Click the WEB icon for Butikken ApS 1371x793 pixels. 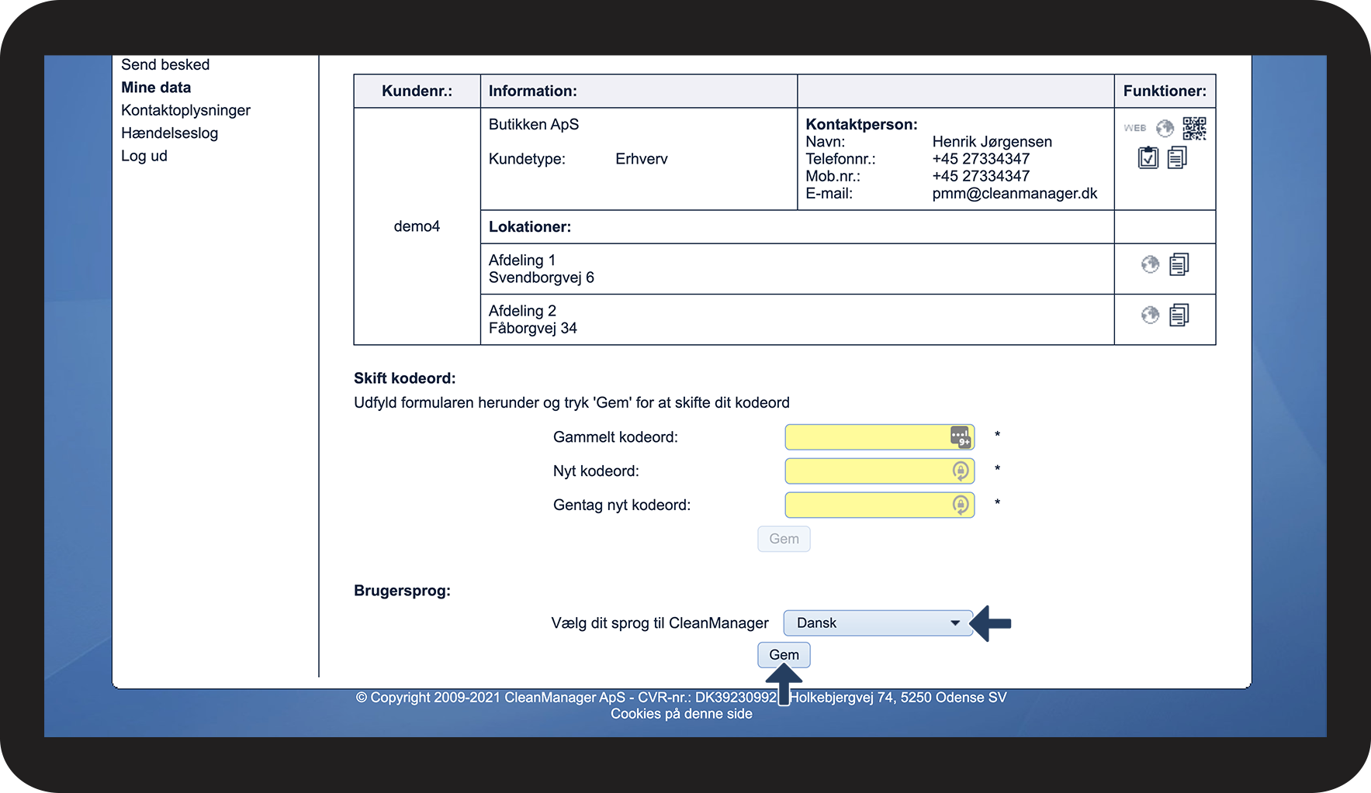click(1134, 128)
